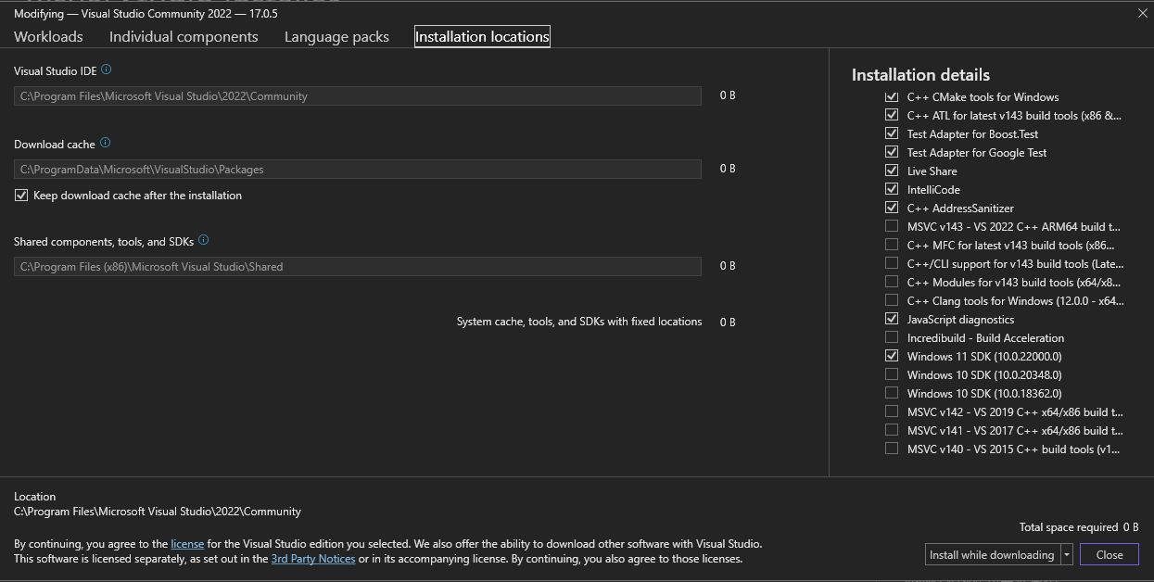The height and width of the screenshot is (582, 1154).
Task: Disable IntelliCode
Action: [892, 189]
